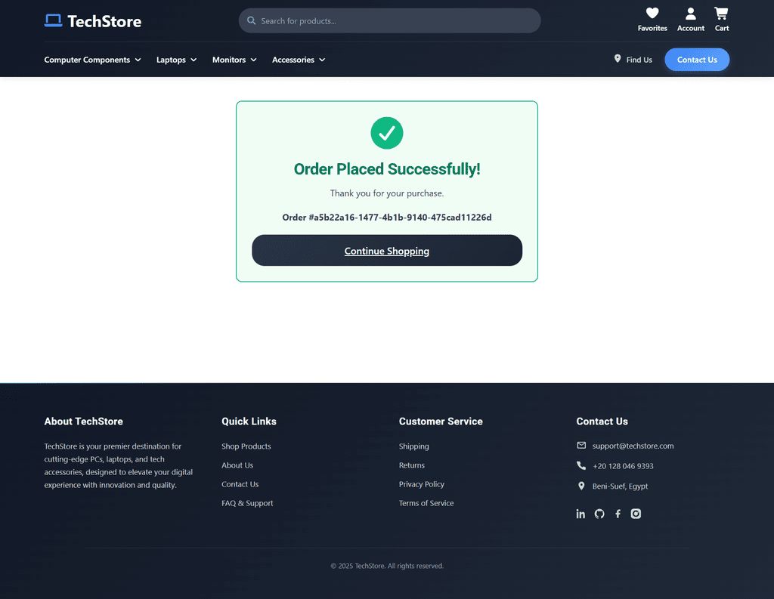Click the envelope icon beside support email
Screen dimensions: 774x599
click(581, 446)
